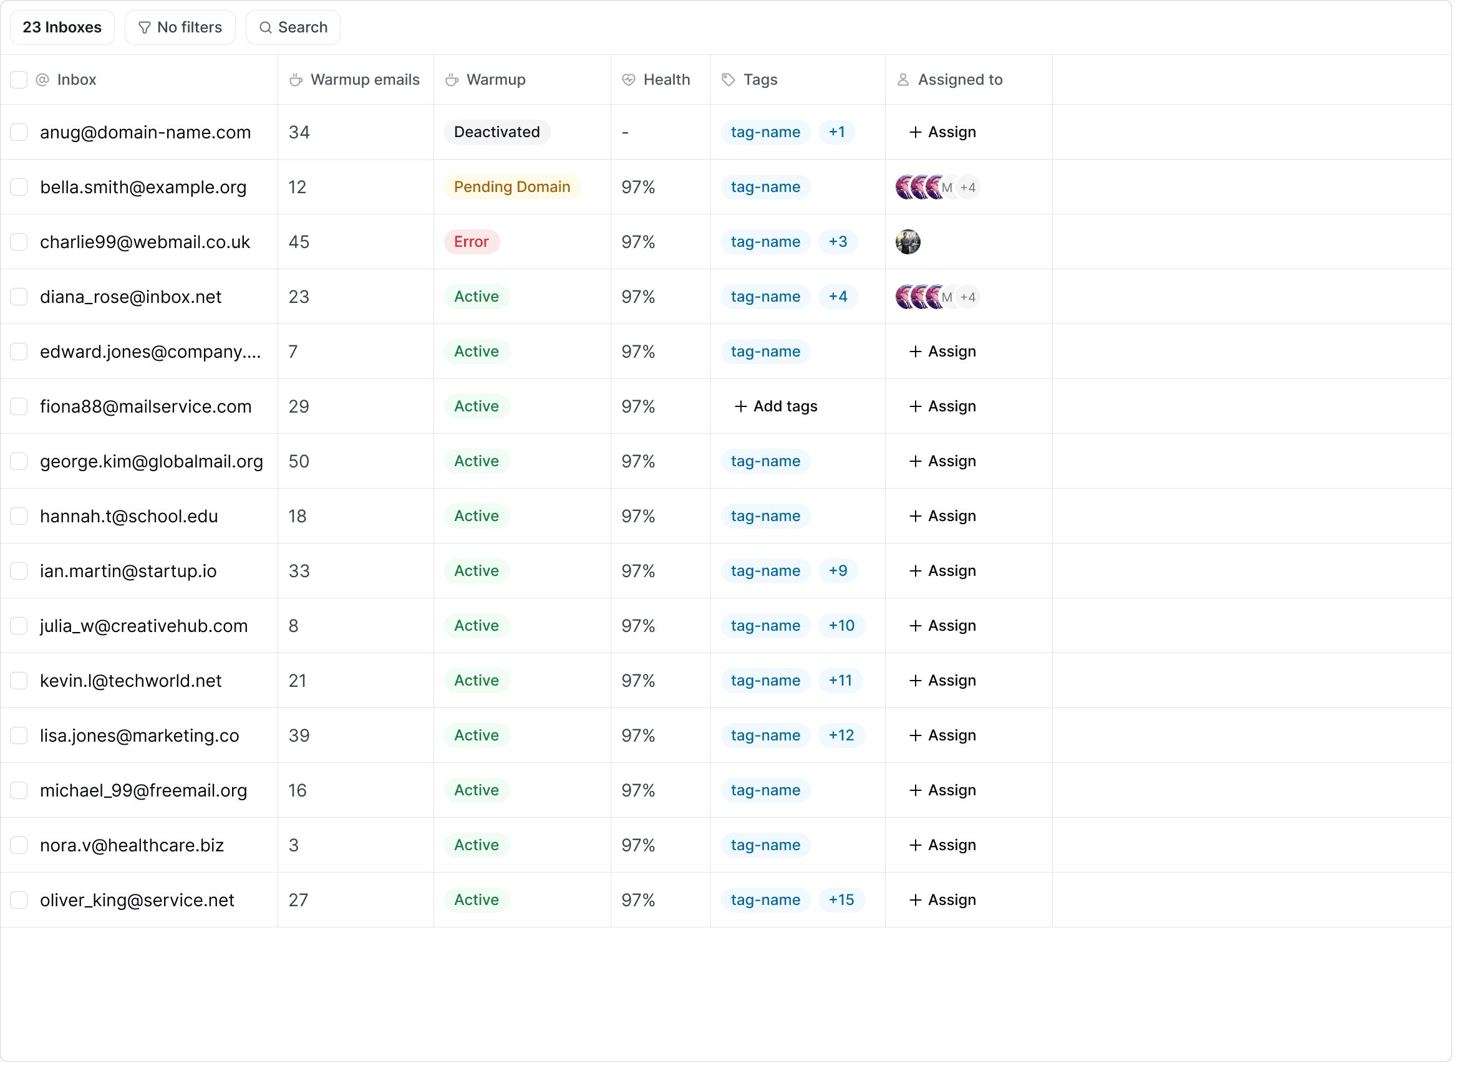Click the cup icon beside Warmup emails
1462x1072 pixels.
coord(296,80)
